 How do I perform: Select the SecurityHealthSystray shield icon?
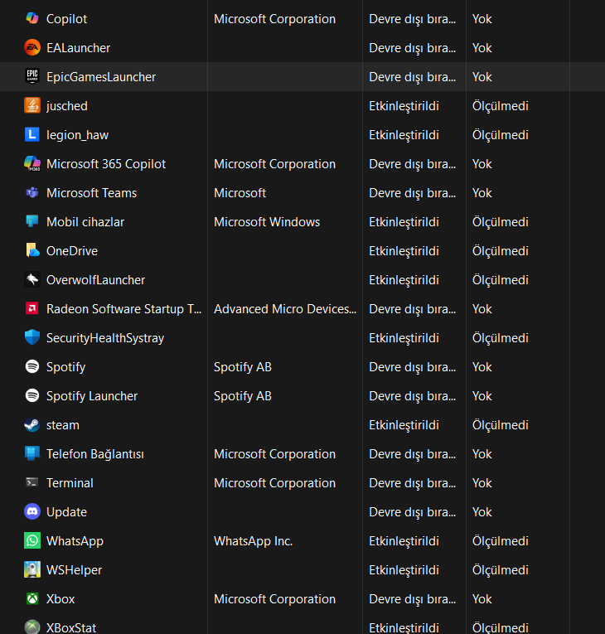pos(32,337)
